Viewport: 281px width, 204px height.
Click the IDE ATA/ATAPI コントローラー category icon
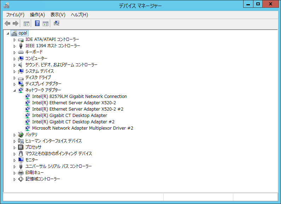coord(21,39)
